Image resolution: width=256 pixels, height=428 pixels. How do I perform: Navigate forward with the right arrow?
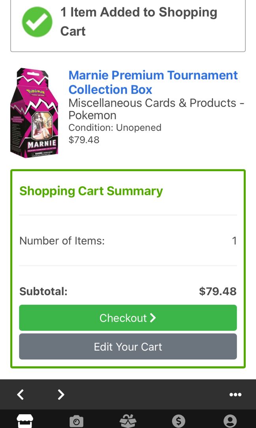[x=61, y=395]
